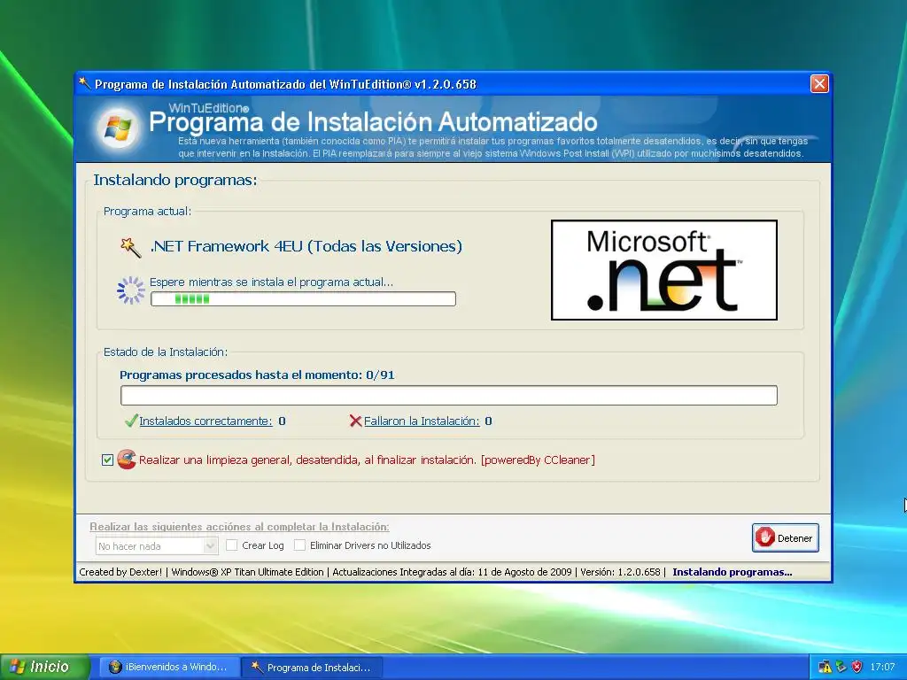Screen dimensions: 907x680
Task: Click the wand icon in title bar
Action: click(84, 84)
